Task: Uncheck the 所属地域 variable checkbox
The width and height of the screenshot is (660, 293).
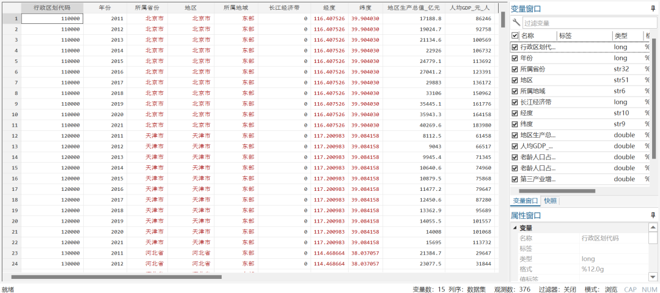Action: click(x=515, y=91)
